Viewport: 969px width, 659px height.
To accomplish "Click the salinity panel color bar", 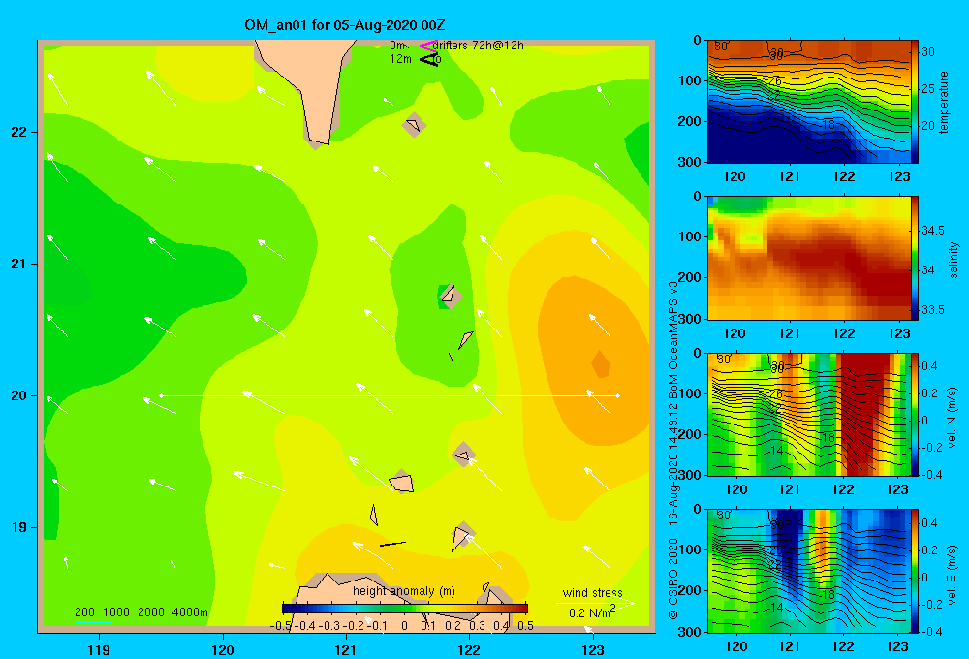I will [x=914, y=258].
